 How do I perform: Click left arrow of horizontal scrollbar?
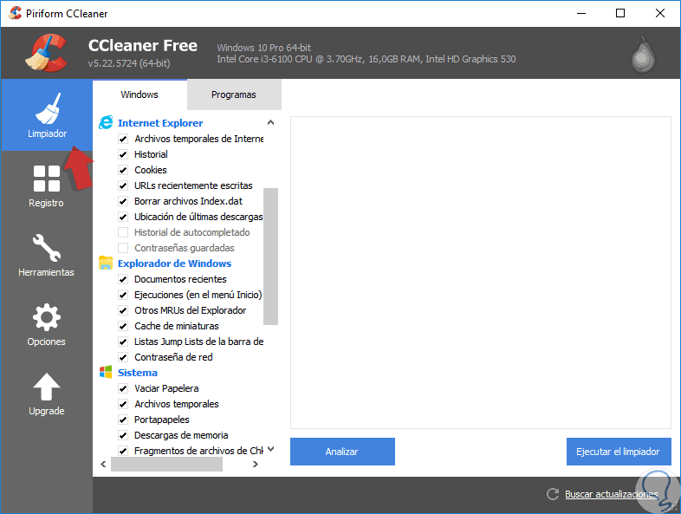tap(103, 464)
